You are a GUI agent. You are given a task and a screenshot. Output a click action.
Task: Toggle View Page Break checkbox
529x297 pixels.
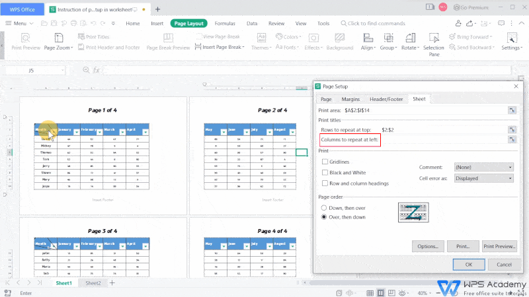200,36
